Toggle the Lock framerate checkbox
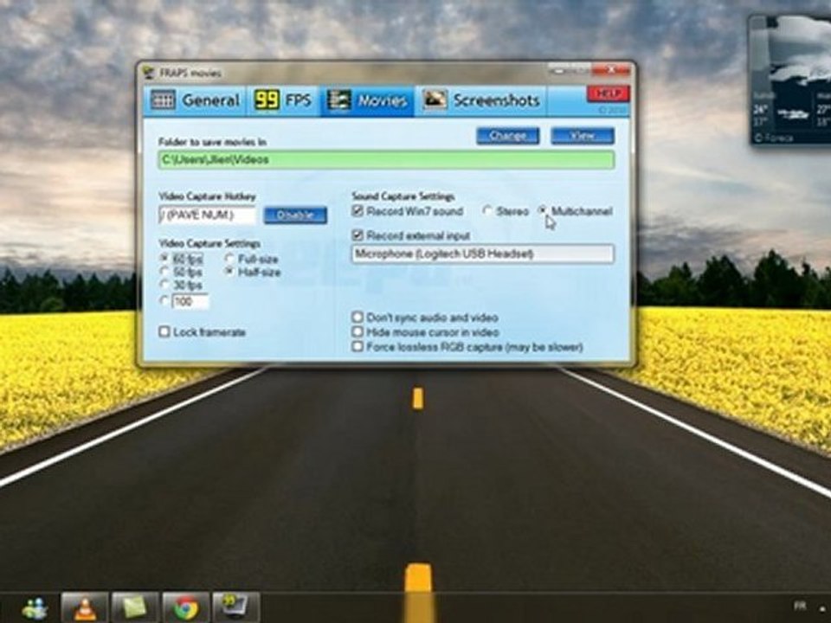This screenshot has height=623, width=831. click(164, 332)
